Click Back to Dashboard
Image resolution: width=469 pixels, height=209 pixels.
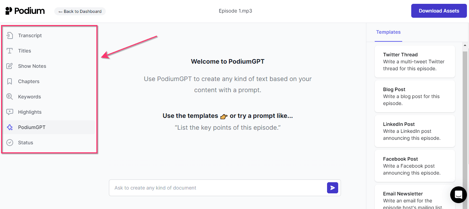tap(80, 11)
